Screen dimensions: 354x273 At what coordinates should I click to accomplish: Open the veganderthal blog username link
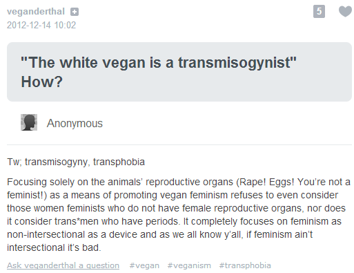click(36, 11)
